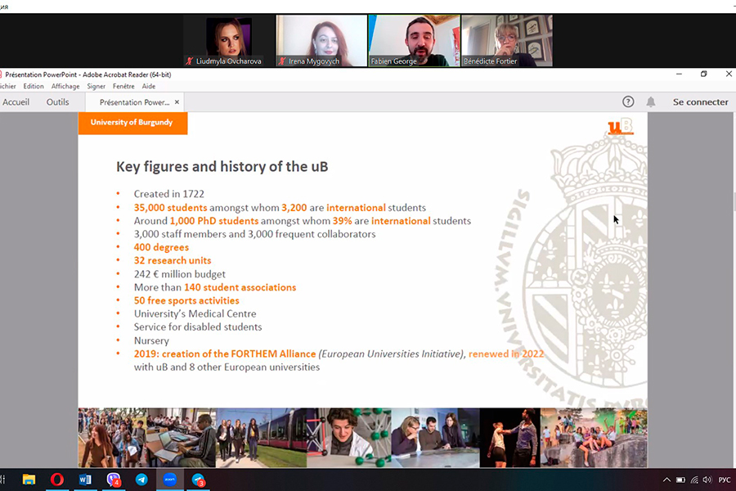The width and height of the screenshot is (736, 491).
Task: Open Telegram icon without badge in taskbar
Action: coord(141,480)
